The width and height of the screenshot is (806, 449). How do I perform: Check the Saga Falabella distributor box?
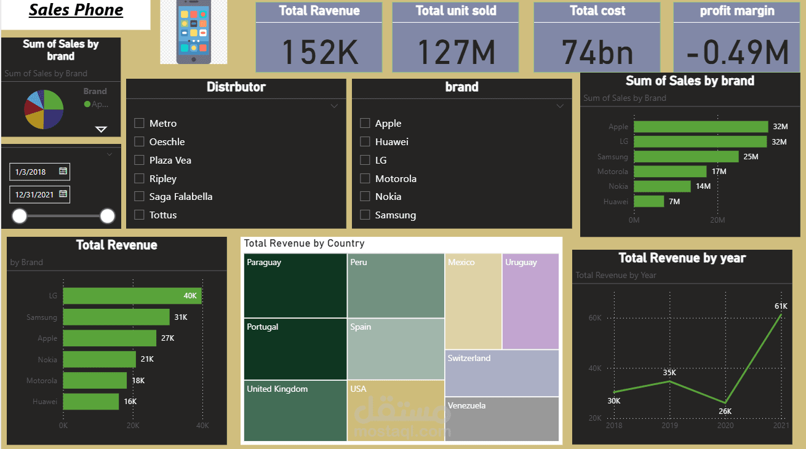point(139,196)
